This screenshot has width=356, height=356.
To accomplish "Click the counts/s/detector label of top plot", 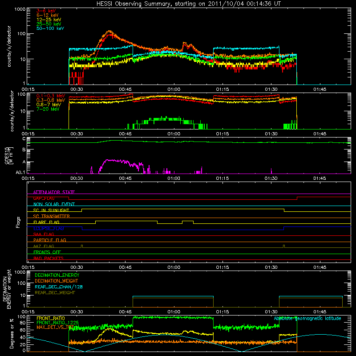I will click(9, 46).
